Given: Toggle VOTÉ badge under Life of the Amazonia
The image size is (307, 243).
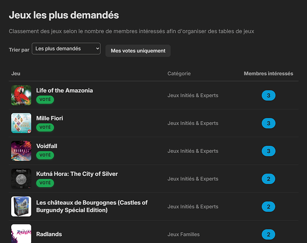Looking at the screenshot, I should (x=45, y=100).
